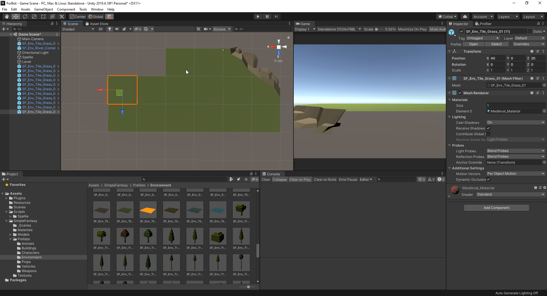
Task: Toggle the Static checkbox in Inspector
Action: 530,31
